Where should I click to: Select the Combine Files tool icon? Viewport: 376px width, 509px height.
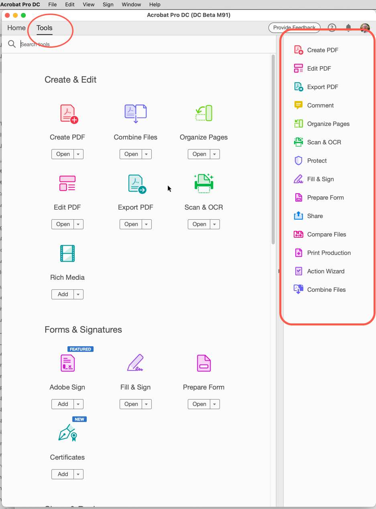tap(135, 113)
